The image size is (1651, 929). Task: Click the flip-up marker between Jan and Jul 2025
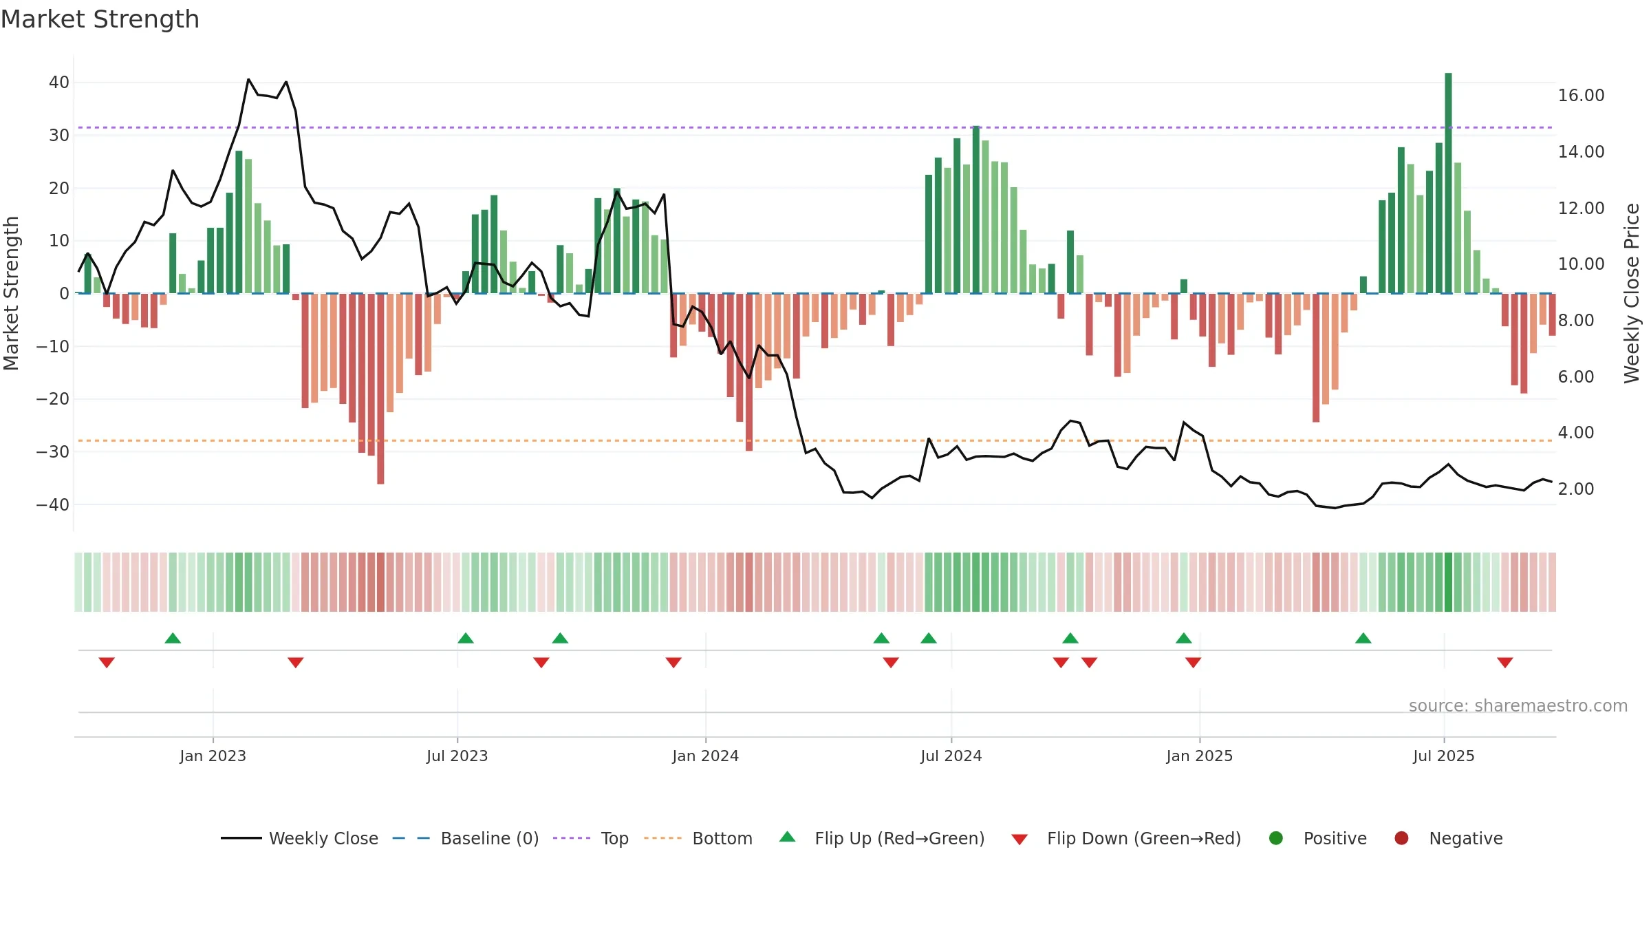point(1363,638)
